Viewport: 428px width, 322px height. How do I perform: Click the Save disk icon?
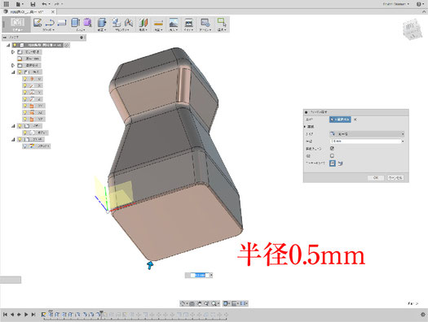click(x=33, y=4)
